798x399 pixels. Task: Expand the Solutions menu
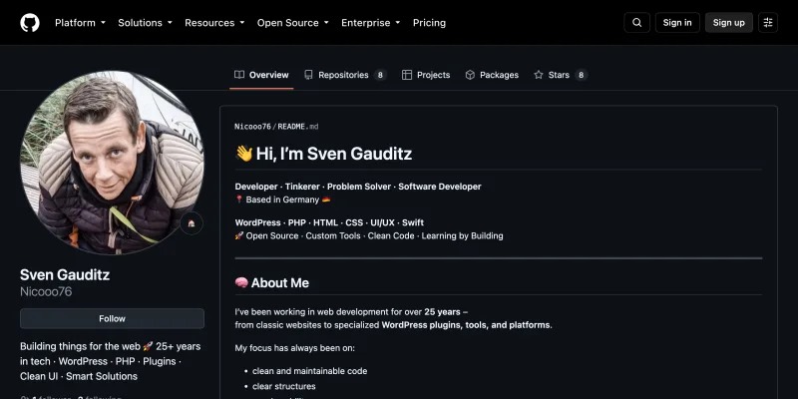(145, 22)
